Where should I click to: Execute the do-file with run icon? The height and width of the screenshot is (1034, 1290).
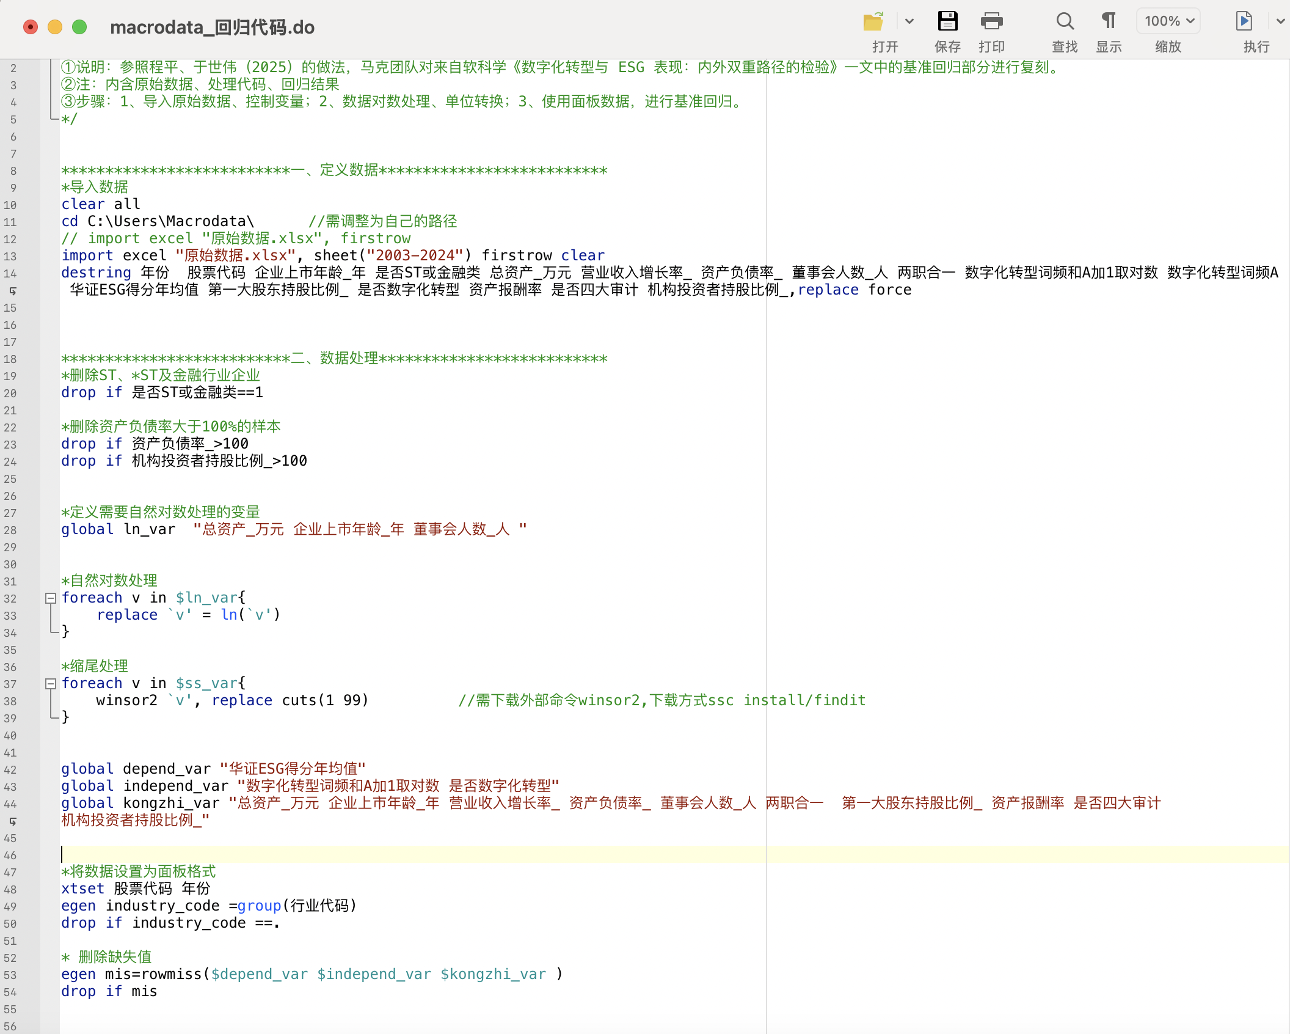click(1244, 22)
